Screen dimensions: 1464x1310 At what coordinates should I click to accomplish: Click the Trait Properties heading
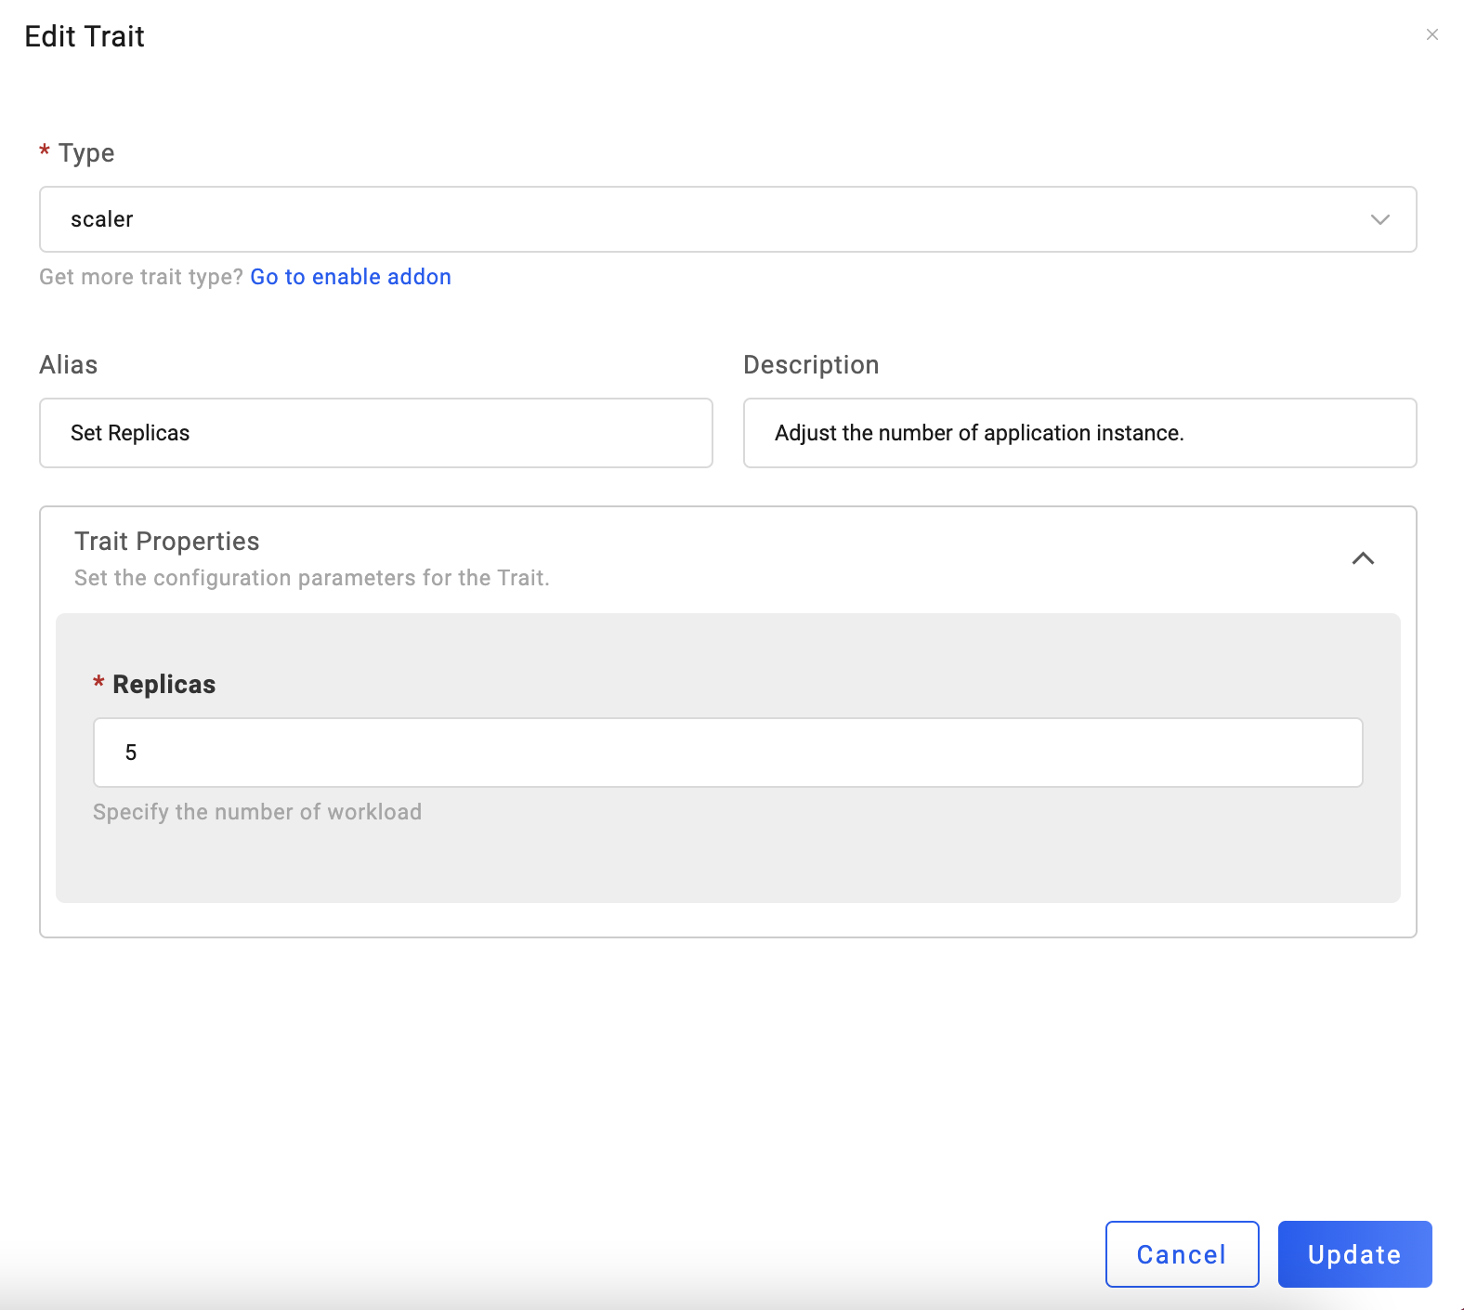(x=167, y=542)
